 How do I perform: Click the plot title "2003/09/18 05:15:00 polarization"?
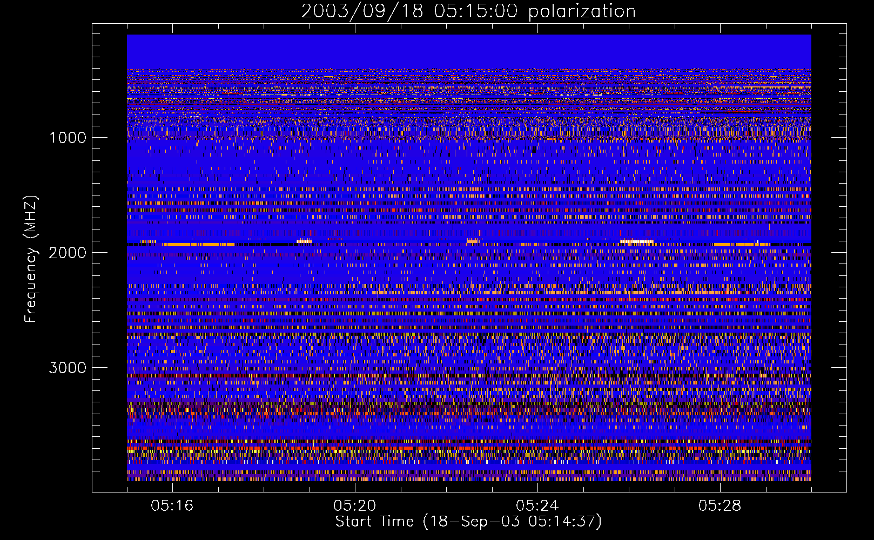tap(468, 11)
